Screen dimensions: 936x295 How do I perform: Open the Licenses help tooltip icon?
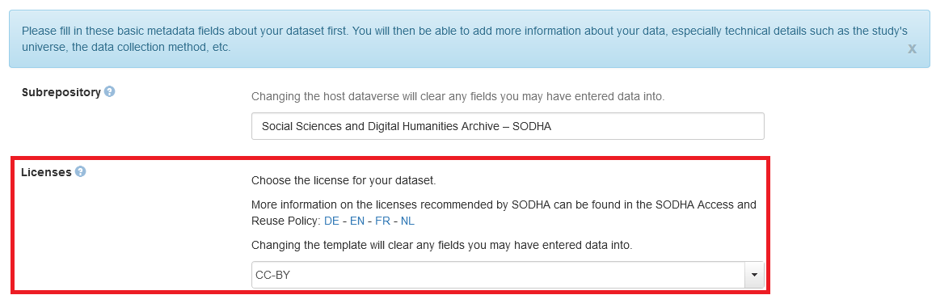click(81, 171)
